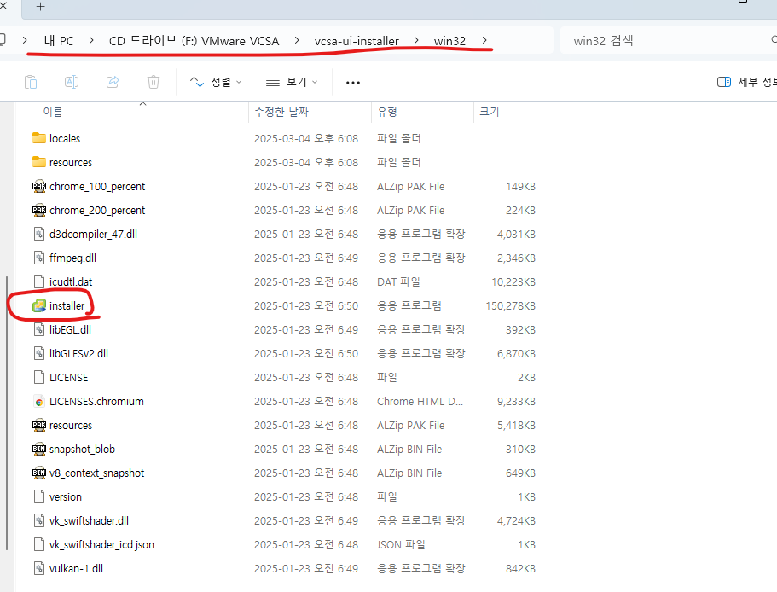Toggle the details pane (세부 정보) button
The height and width of the screenshot is (592, 777).
[746, 82]
